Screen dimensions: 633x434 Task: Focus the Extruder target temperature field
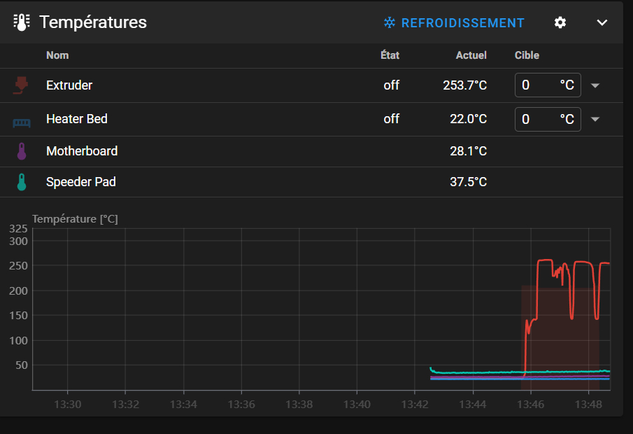point(548,85)
